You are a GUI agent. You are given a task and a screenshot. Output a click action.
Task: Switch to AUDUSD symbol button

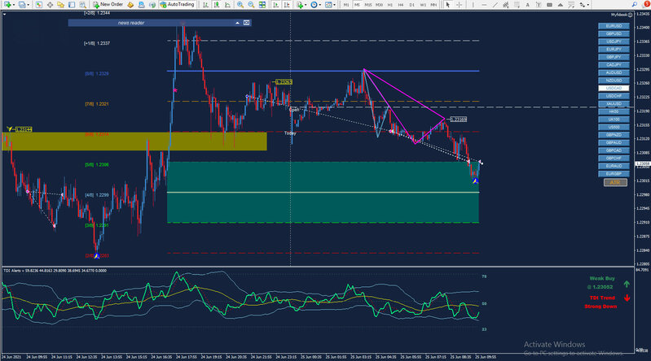614,72
